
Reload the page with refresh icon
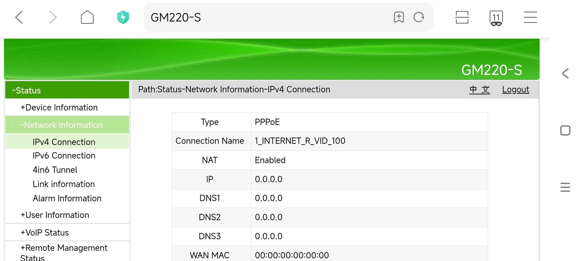(419, 17)
